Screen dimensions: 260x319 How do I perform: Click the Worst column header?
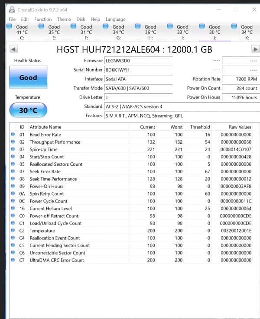point(170,127)
